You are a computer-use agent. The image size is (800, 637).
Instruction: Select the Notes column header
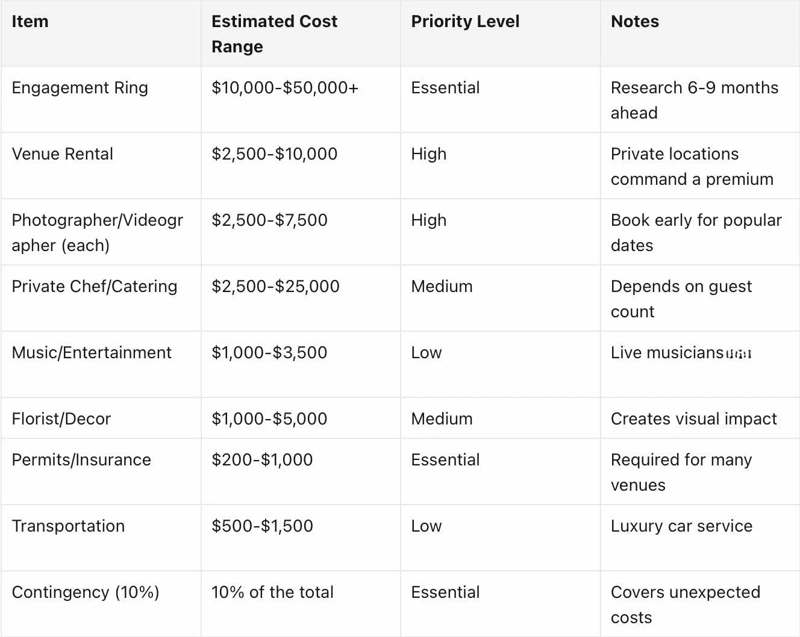point(635,22)
